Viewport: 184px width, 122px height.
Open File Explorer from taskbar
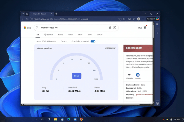56,119
